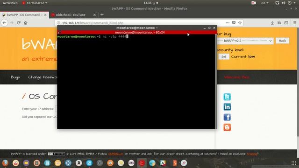
Task: Open the en keyboard layout dropdown
Action: pyautogui.click(x=265, y=3)
